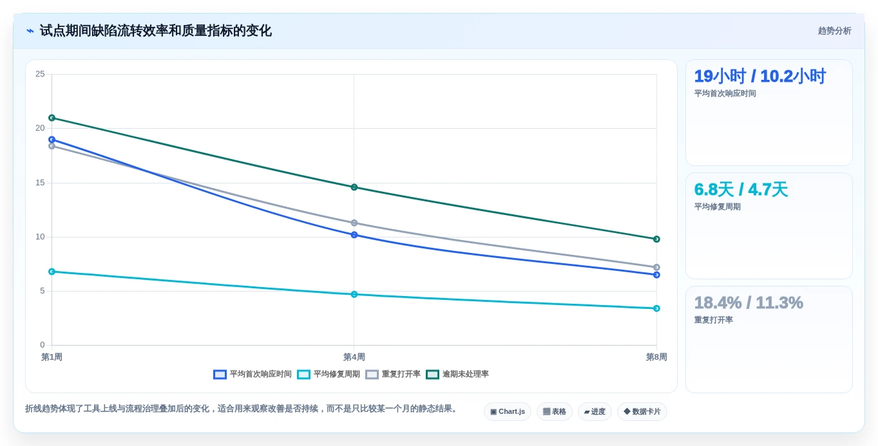Click the y-axis value 25
Image resolution: width=878 pixels, height=446 pixels.
tap(40, 74)
